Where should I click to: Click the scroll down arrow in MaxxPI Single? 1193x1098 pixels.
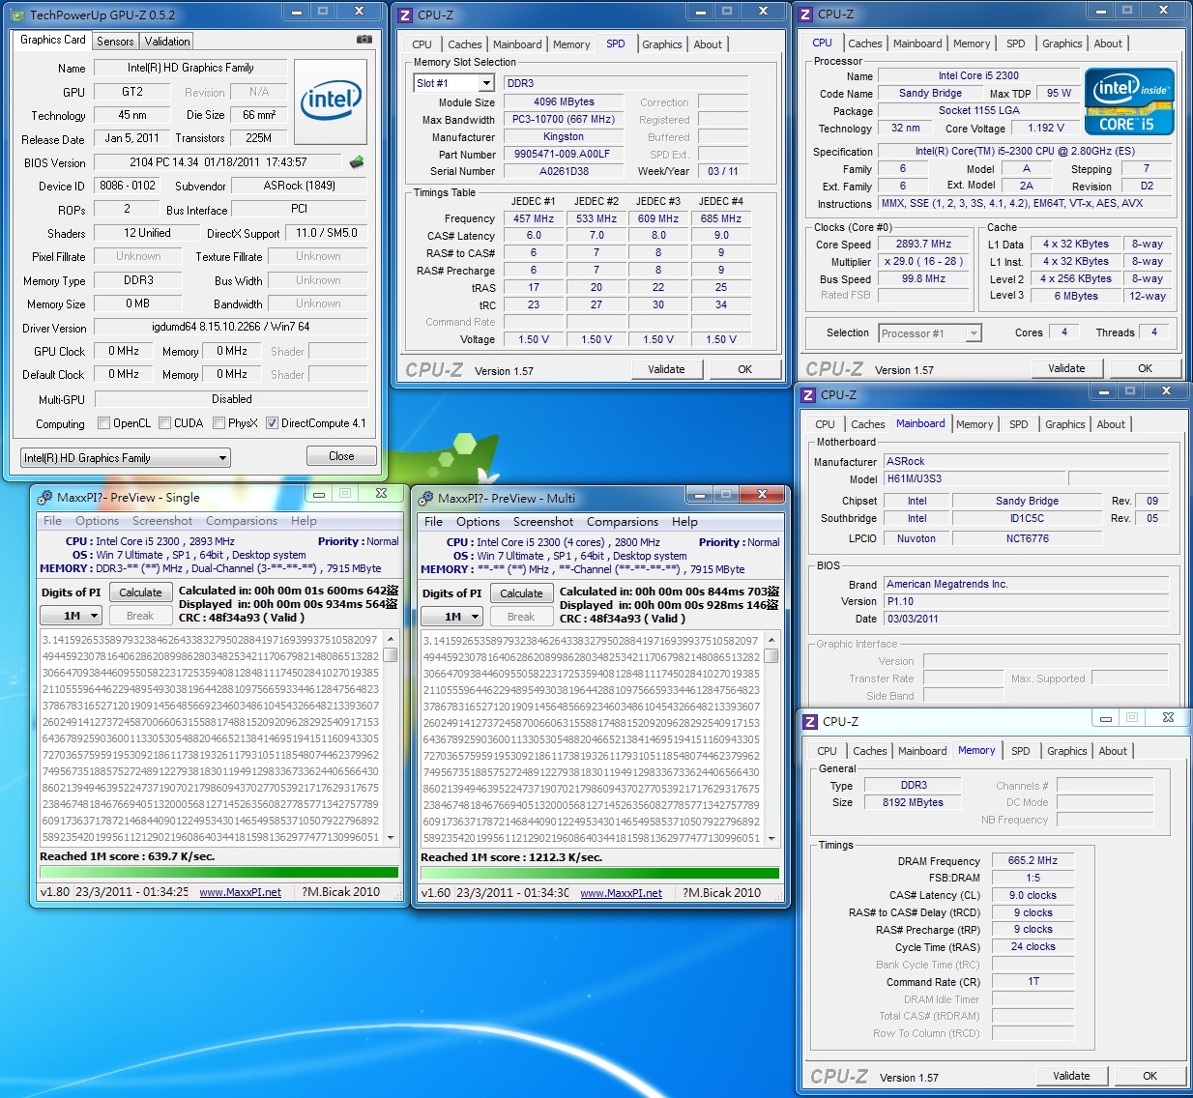pyautogui.click(x=391, y=837)
